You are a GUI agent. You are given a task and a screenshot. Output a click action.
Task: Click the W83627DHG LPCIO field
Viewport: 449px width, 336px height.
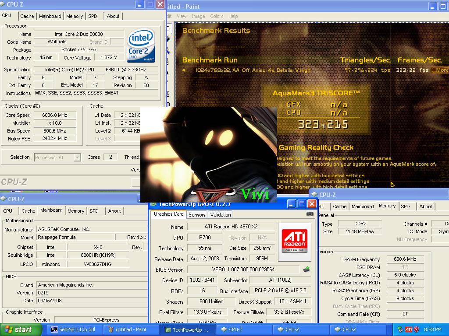pyautogui.click(x=98, y=264)
